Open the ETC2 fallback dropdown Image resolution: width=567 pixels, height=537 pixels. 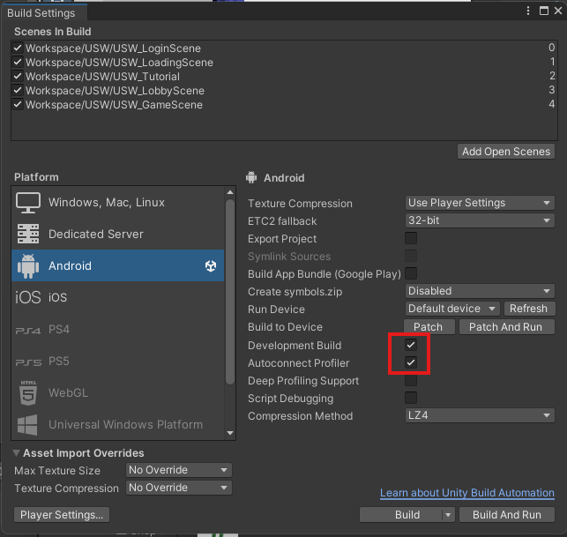[x=480, y=220]
